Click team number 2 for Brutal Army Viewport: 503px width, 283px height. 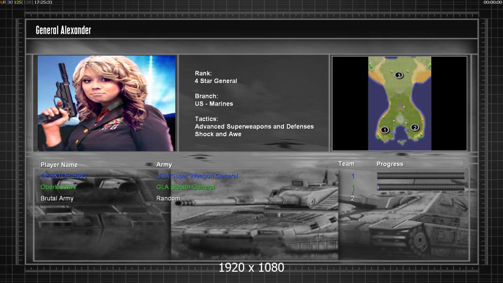point(352,199)
